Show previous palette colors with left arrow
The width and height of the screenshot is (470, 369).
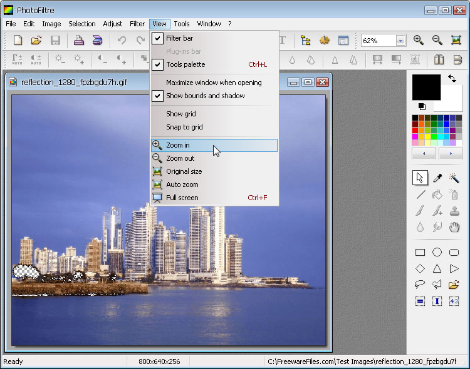click(x=424, y=153)
